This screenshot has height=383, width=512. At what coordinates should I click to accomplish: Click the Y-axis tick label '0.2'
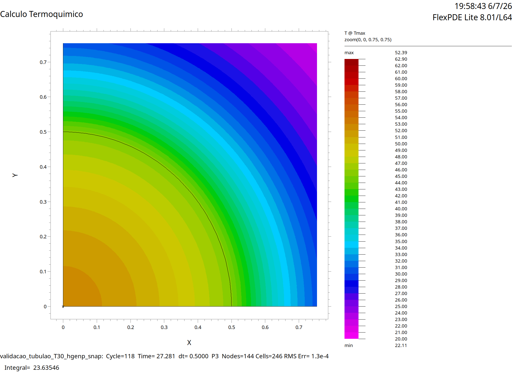[x=43, y=237]
